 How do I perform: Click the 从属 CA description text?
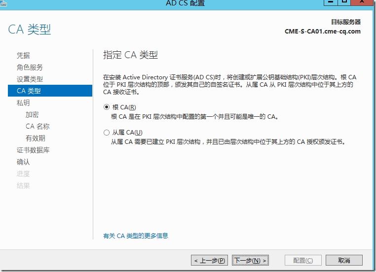(228, 142)
